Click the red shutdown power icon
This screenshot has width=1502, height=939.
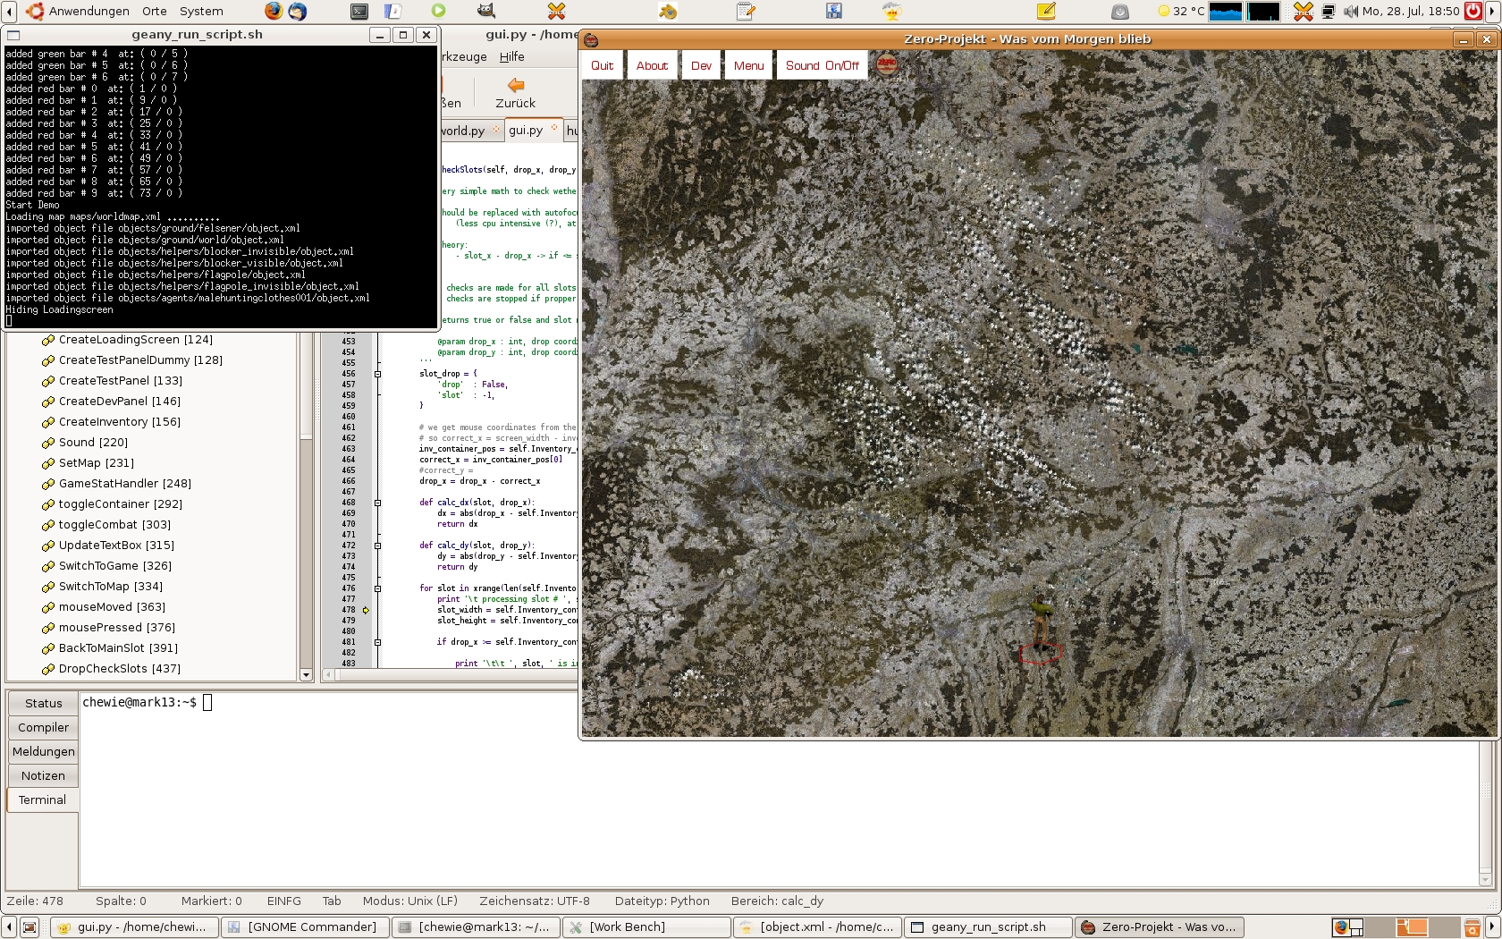[x=1474, y=11]
